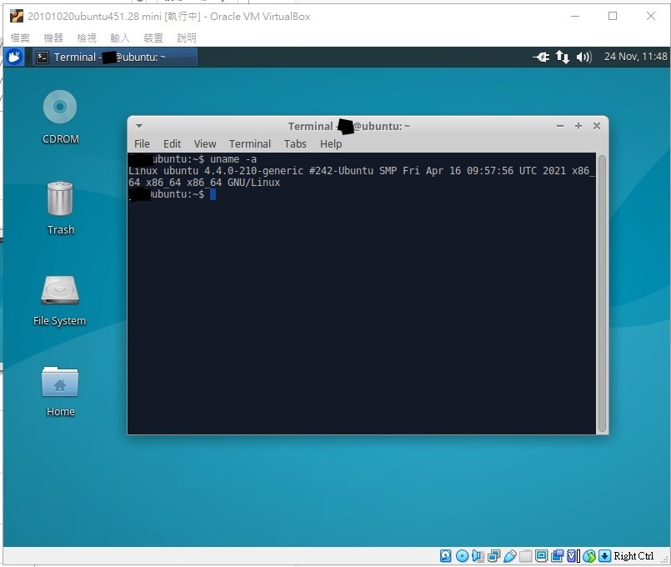Click the VirtualBox USB devices status icon

510,556
